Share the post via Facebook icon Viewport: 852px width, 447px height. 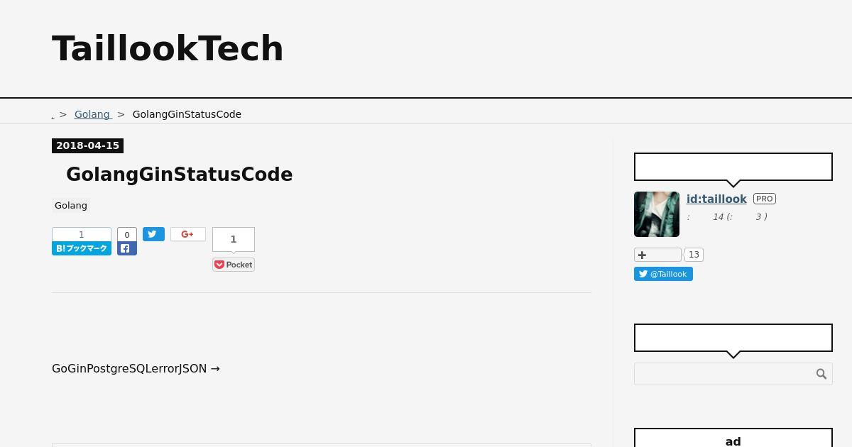127,248
